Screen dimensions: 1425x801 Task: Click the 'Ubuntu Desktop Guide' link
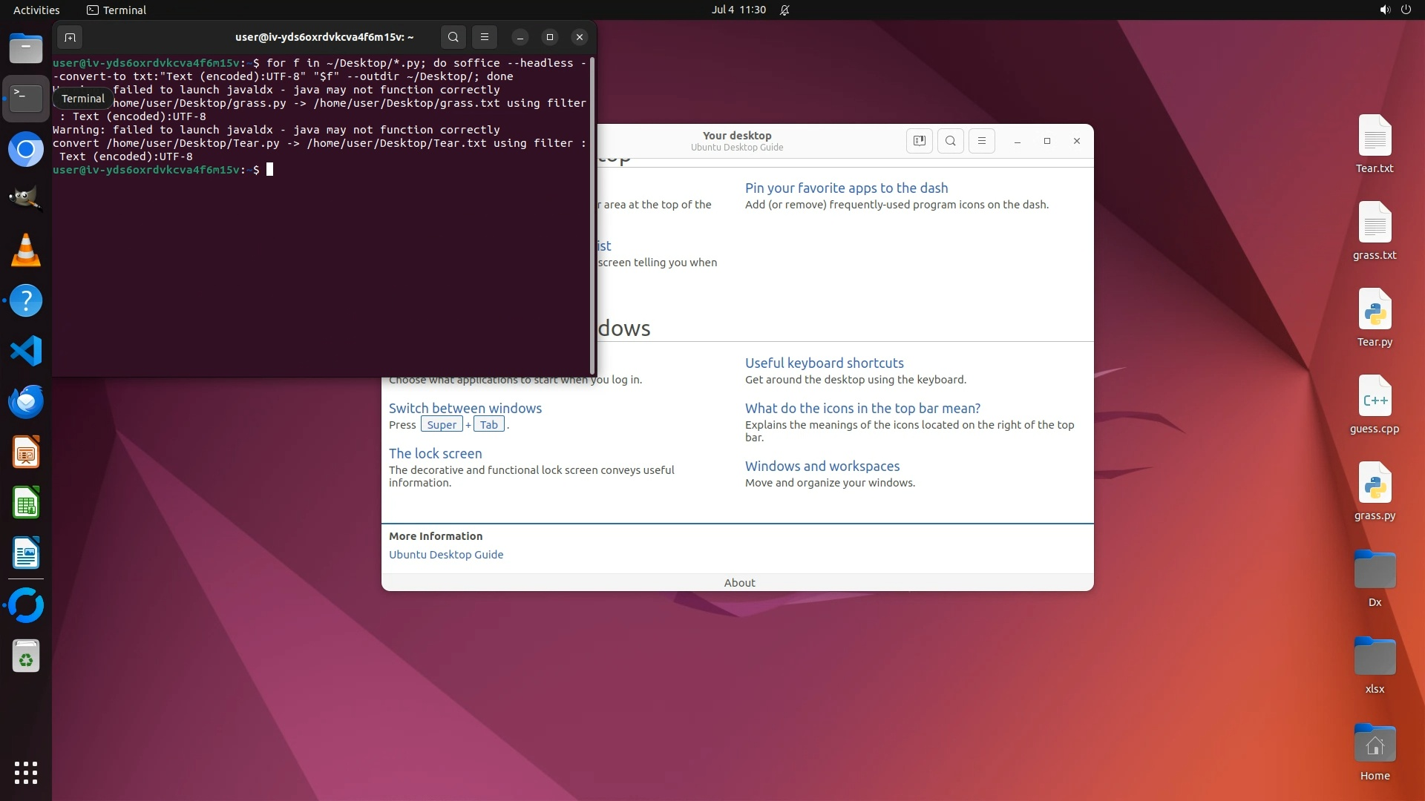[445, 555]
